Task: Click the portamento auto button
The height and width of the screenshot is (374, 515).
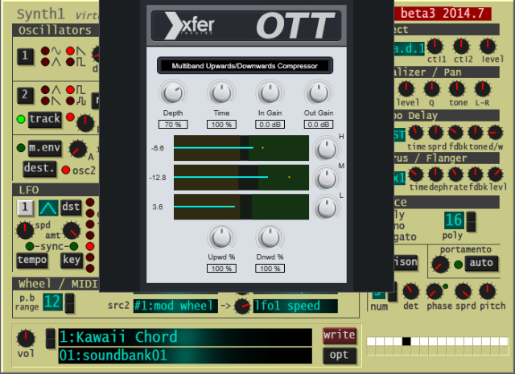Action: 481,263
